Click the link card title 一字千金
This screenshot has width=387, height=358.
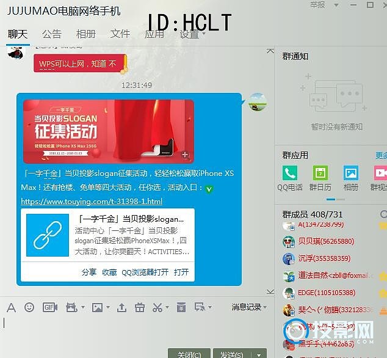(131, 219)
